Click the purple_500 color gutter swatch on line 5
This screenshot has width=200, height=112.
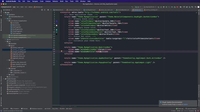coord(57,21)
